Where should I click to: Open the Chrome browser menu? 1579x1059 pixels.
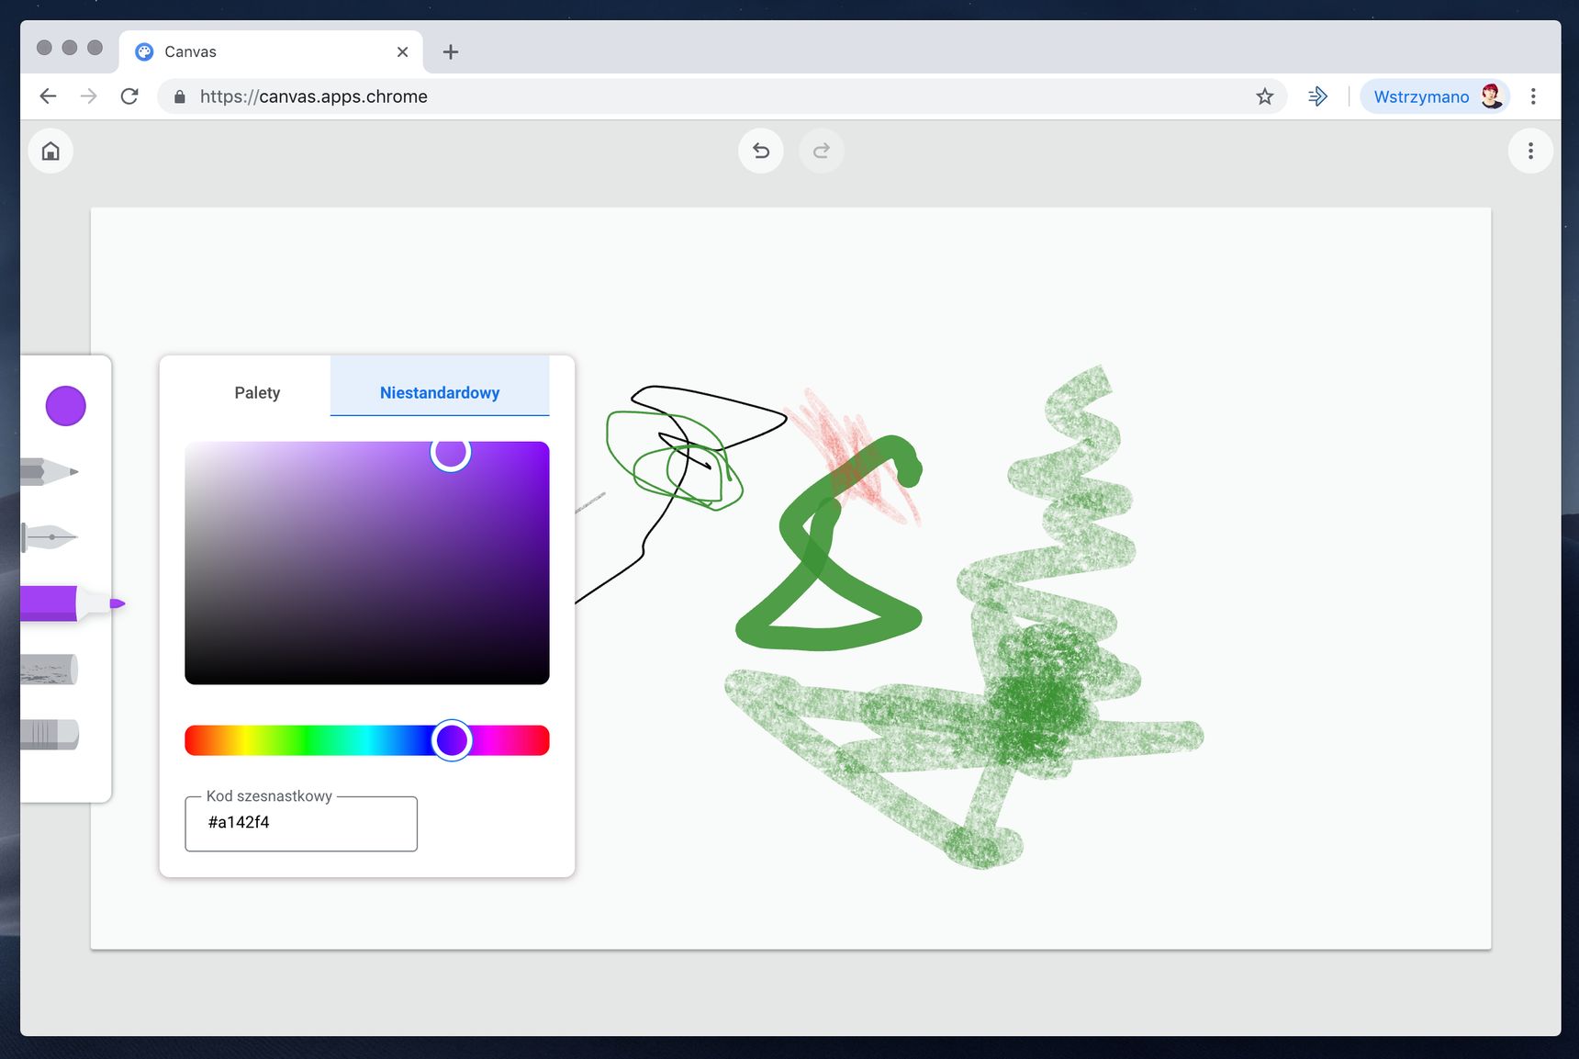pyautogui.click(x=1533, y=96)
